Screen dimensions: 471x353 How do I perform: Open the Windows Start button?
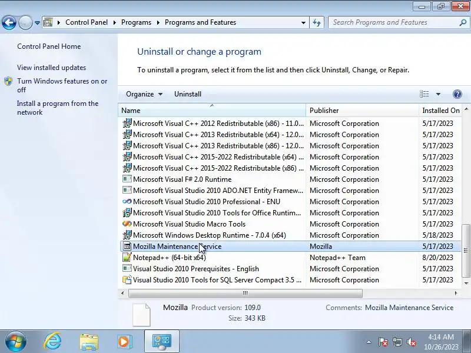click(15, 341)
